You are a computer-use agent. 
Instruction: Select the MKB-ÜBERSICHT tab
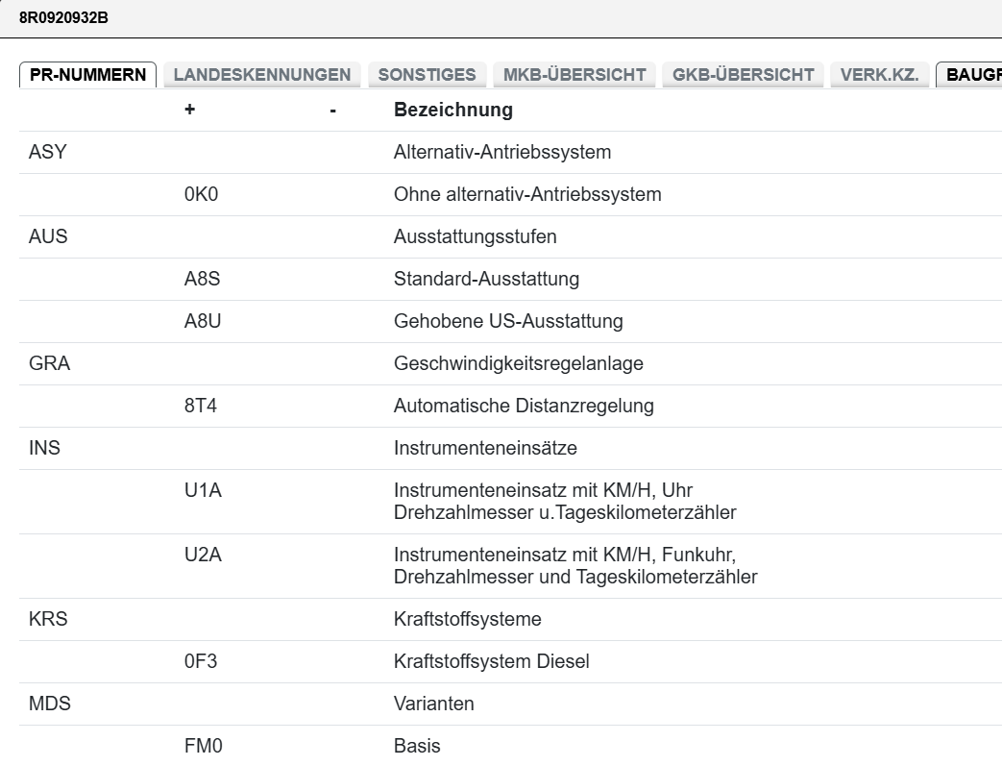[x=574, y=75]
